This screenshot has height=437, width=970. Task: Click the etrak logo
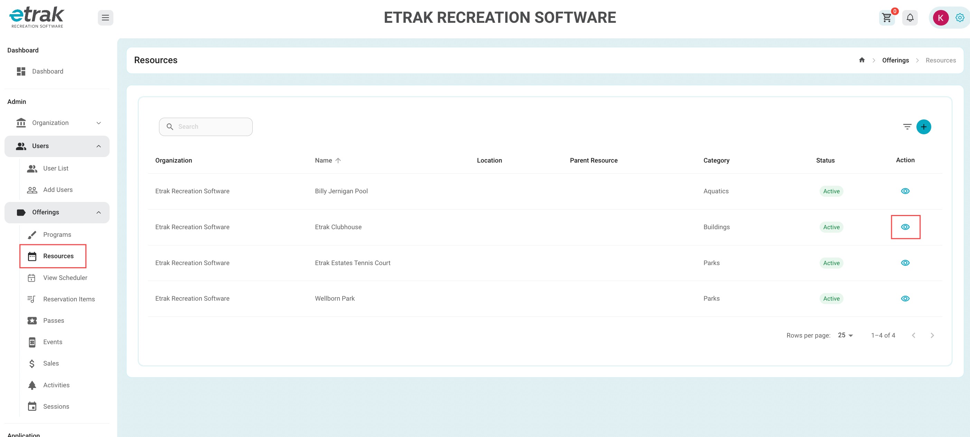[37, 17]
